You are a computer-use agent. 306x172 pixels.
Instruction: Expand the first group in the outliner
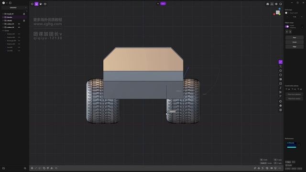pyautogui.click(x=3, y=14)
